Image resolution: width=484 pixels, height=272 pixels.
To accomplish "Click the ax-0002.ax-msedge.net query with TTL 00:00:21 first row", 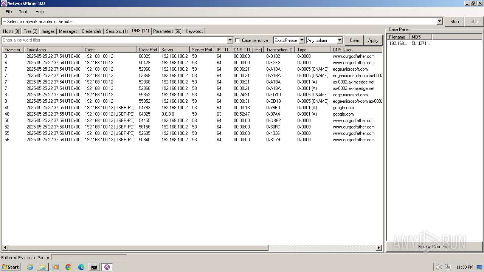I will tap(354, 82).
